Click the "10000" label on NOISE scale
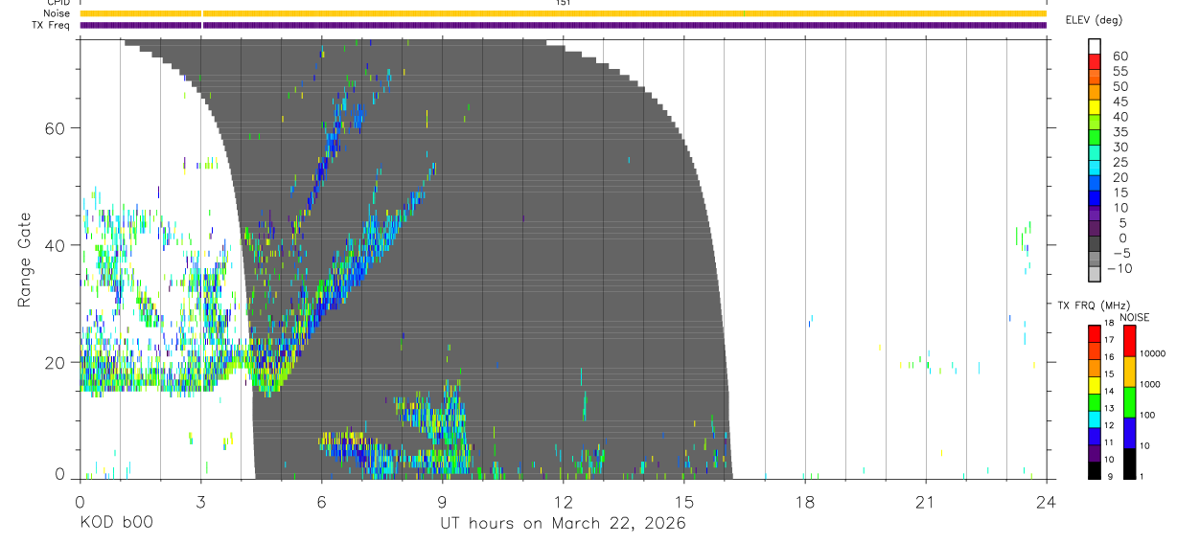The width and height of the screenshot is (1177, 543). click(1152, 353)
